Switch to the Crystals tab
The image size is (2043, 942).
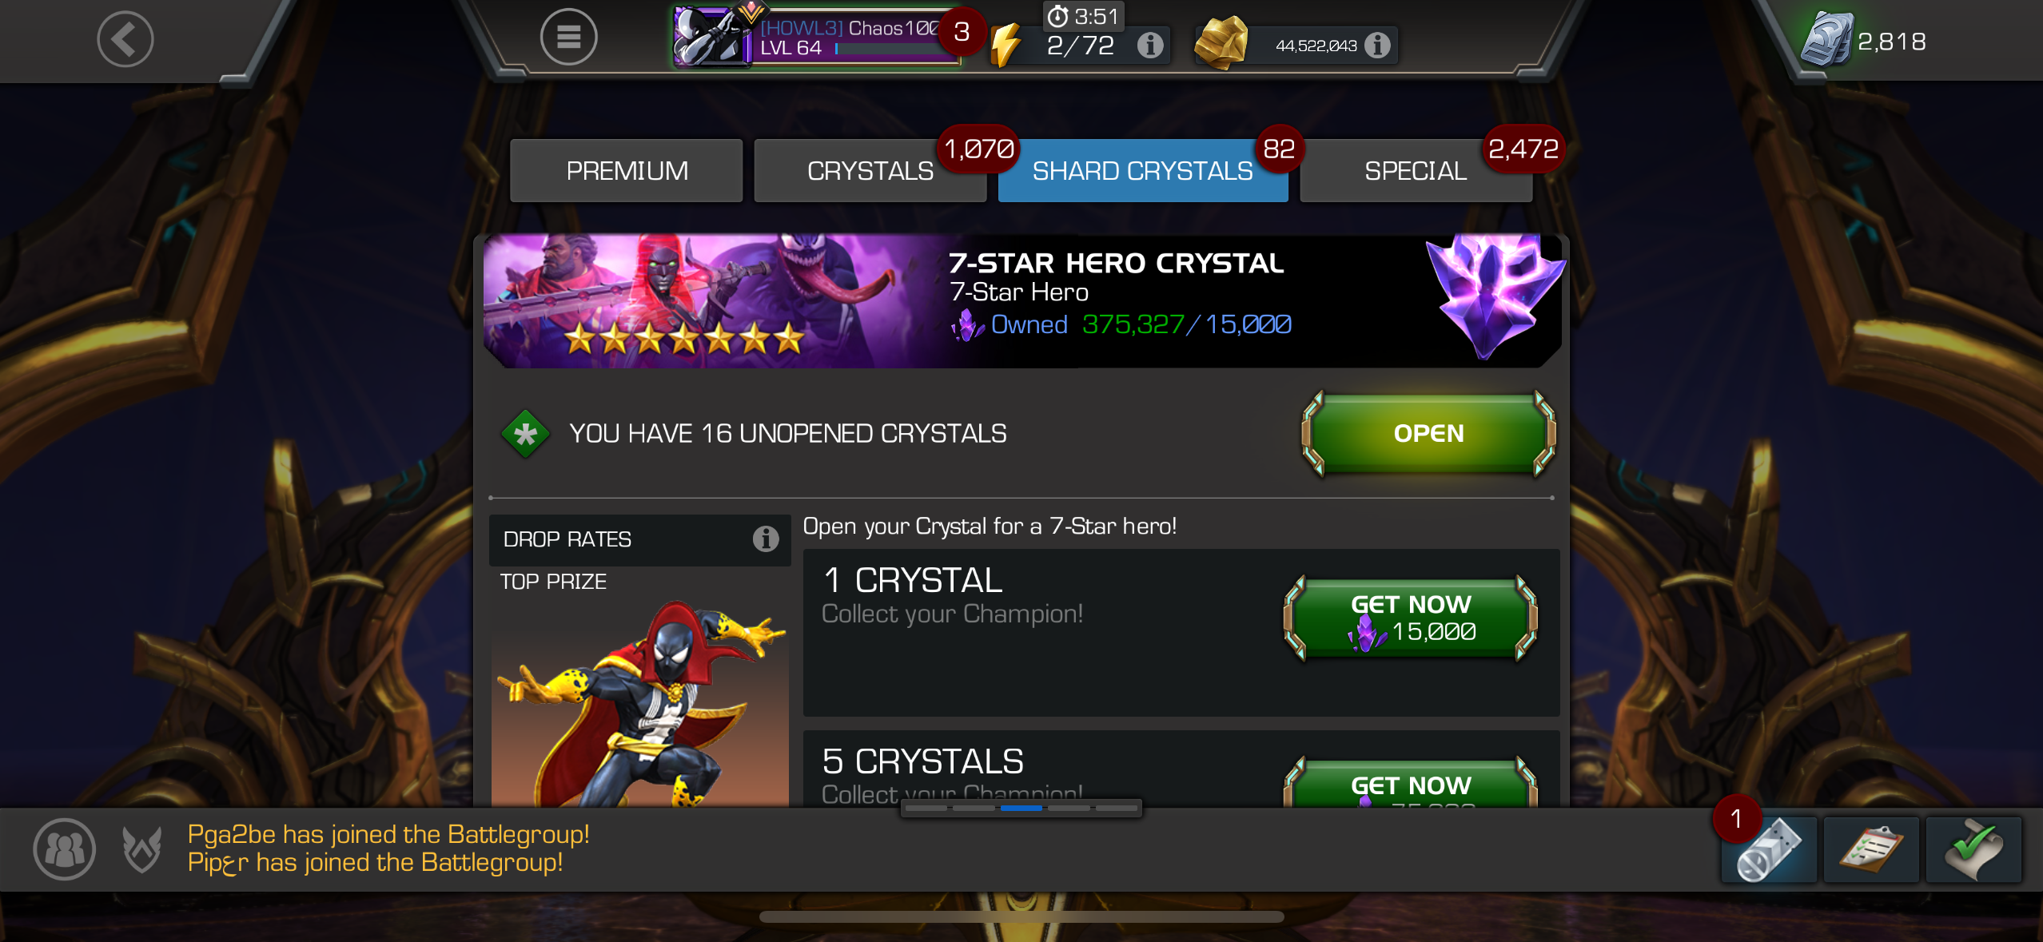click(870, 171)
